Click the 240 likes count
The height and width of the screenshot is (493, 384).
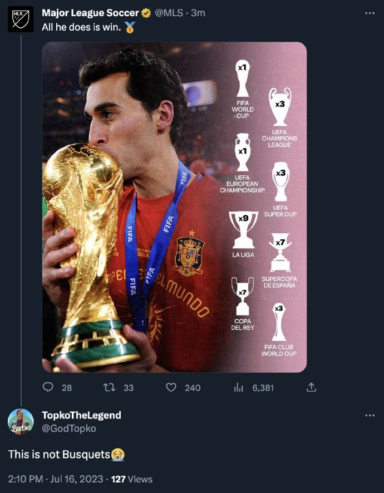click(193, 388)
